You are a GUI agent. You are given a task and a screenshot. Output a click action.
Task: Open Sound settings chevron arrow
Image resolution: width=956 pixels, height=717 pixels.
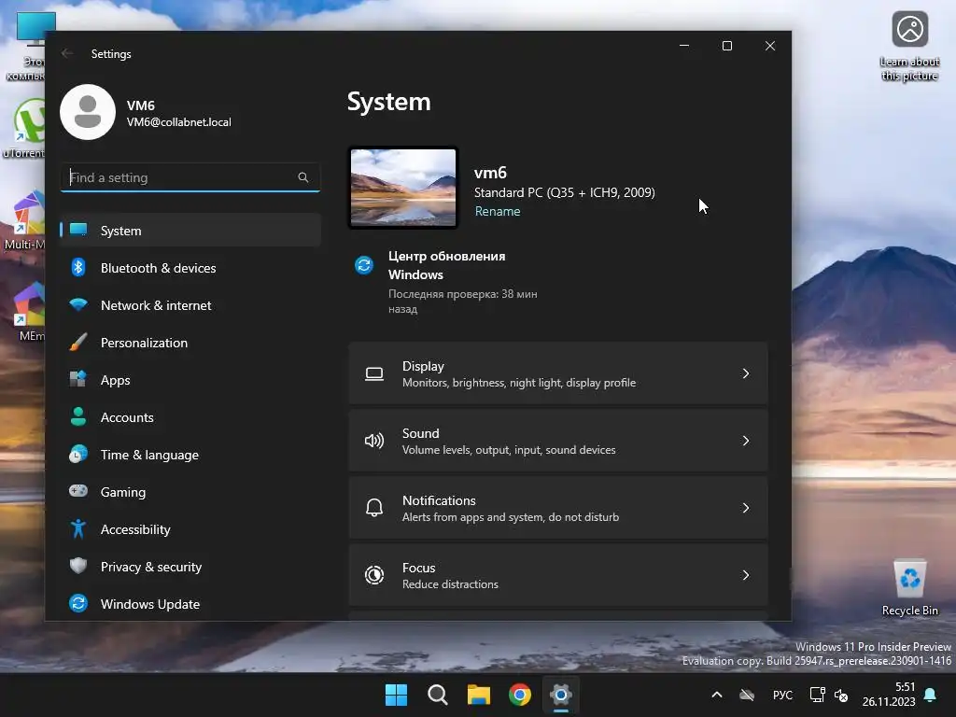[x=746, y=441]
